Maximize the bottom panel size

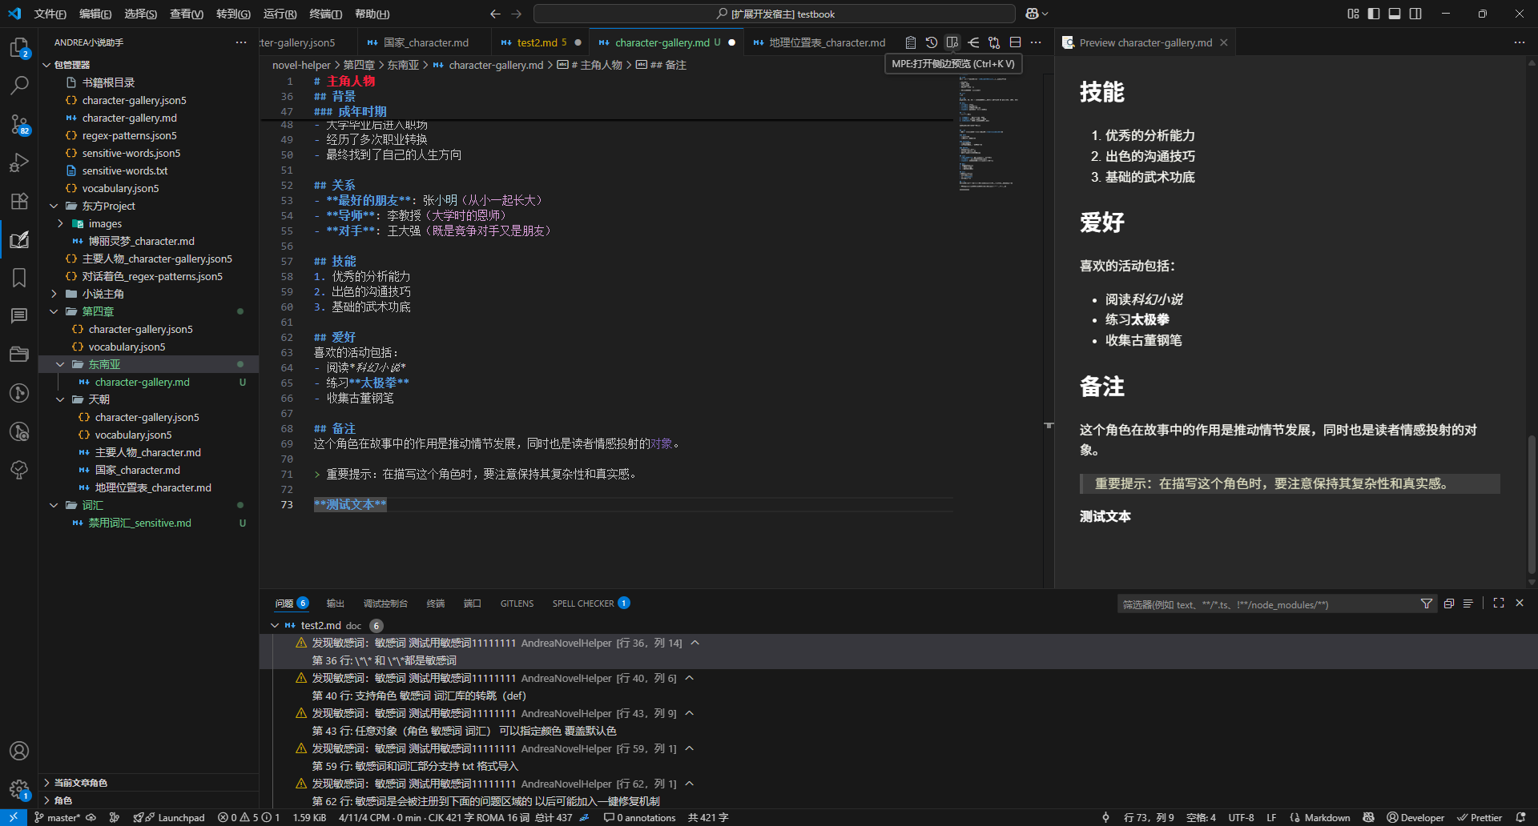coord(1499,603)
